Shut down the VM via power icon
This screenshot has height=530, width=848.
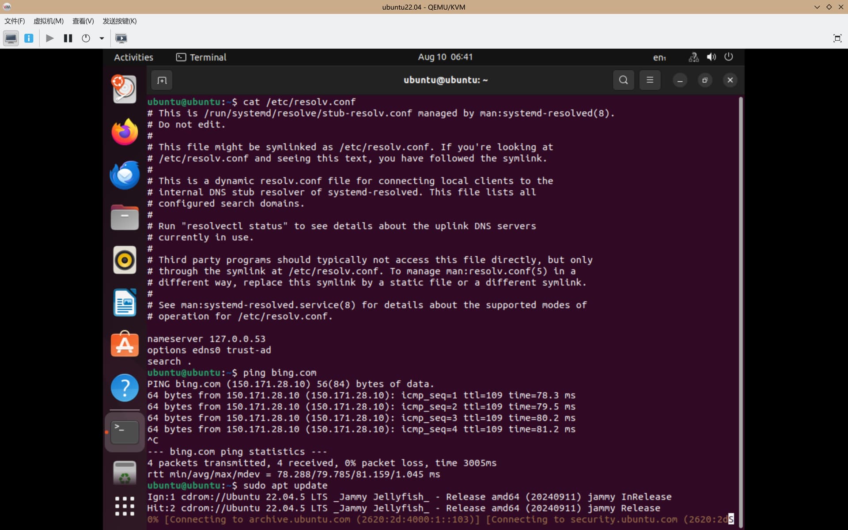point(86,38)
